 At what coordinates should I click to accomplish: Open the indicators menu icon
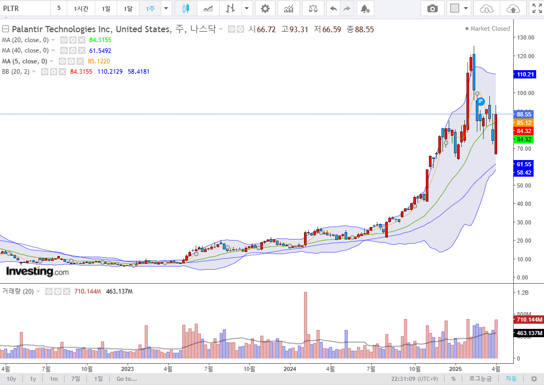(288, 8)
